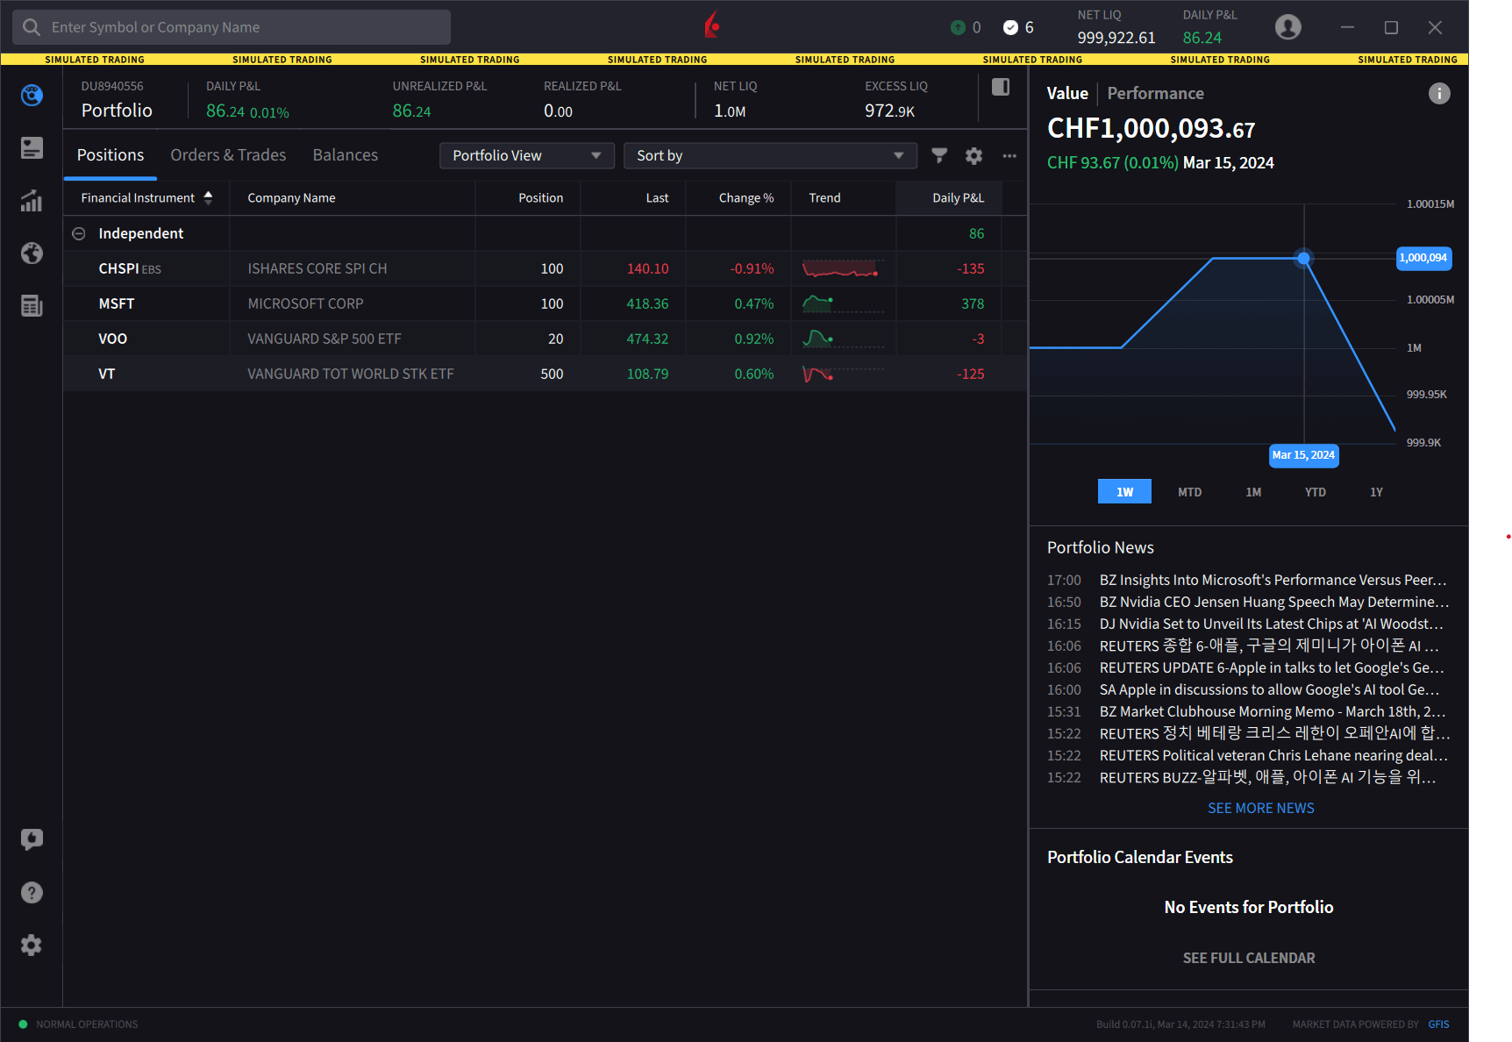Click the symbol search field
This screenshot has width=1512, height=1042.
(x=232, y=27)
